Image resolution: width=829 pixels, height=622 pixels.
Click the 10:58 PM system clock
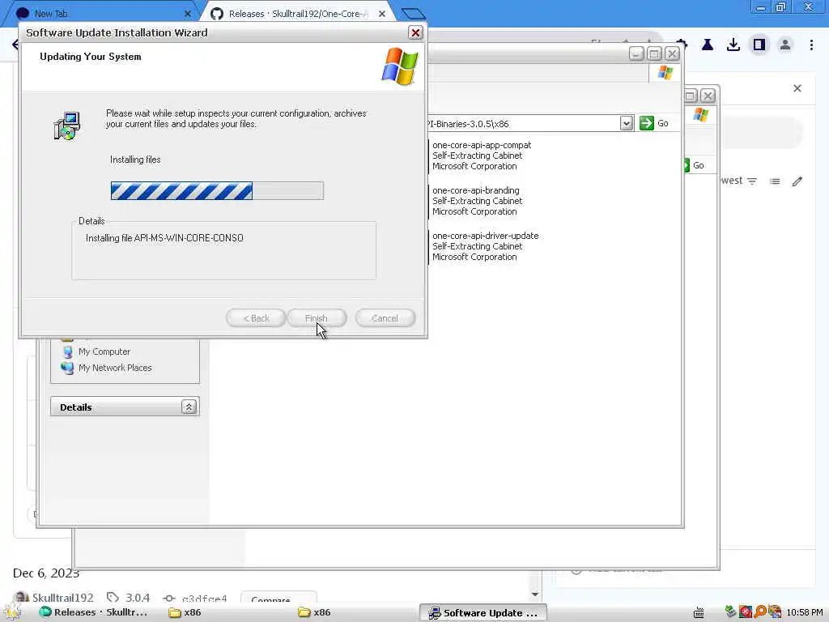(x=805, y=612)
